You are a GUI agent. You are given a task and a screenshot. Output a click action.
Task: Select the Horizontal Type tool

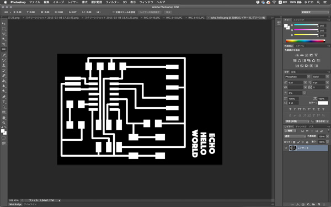[4, 102]
